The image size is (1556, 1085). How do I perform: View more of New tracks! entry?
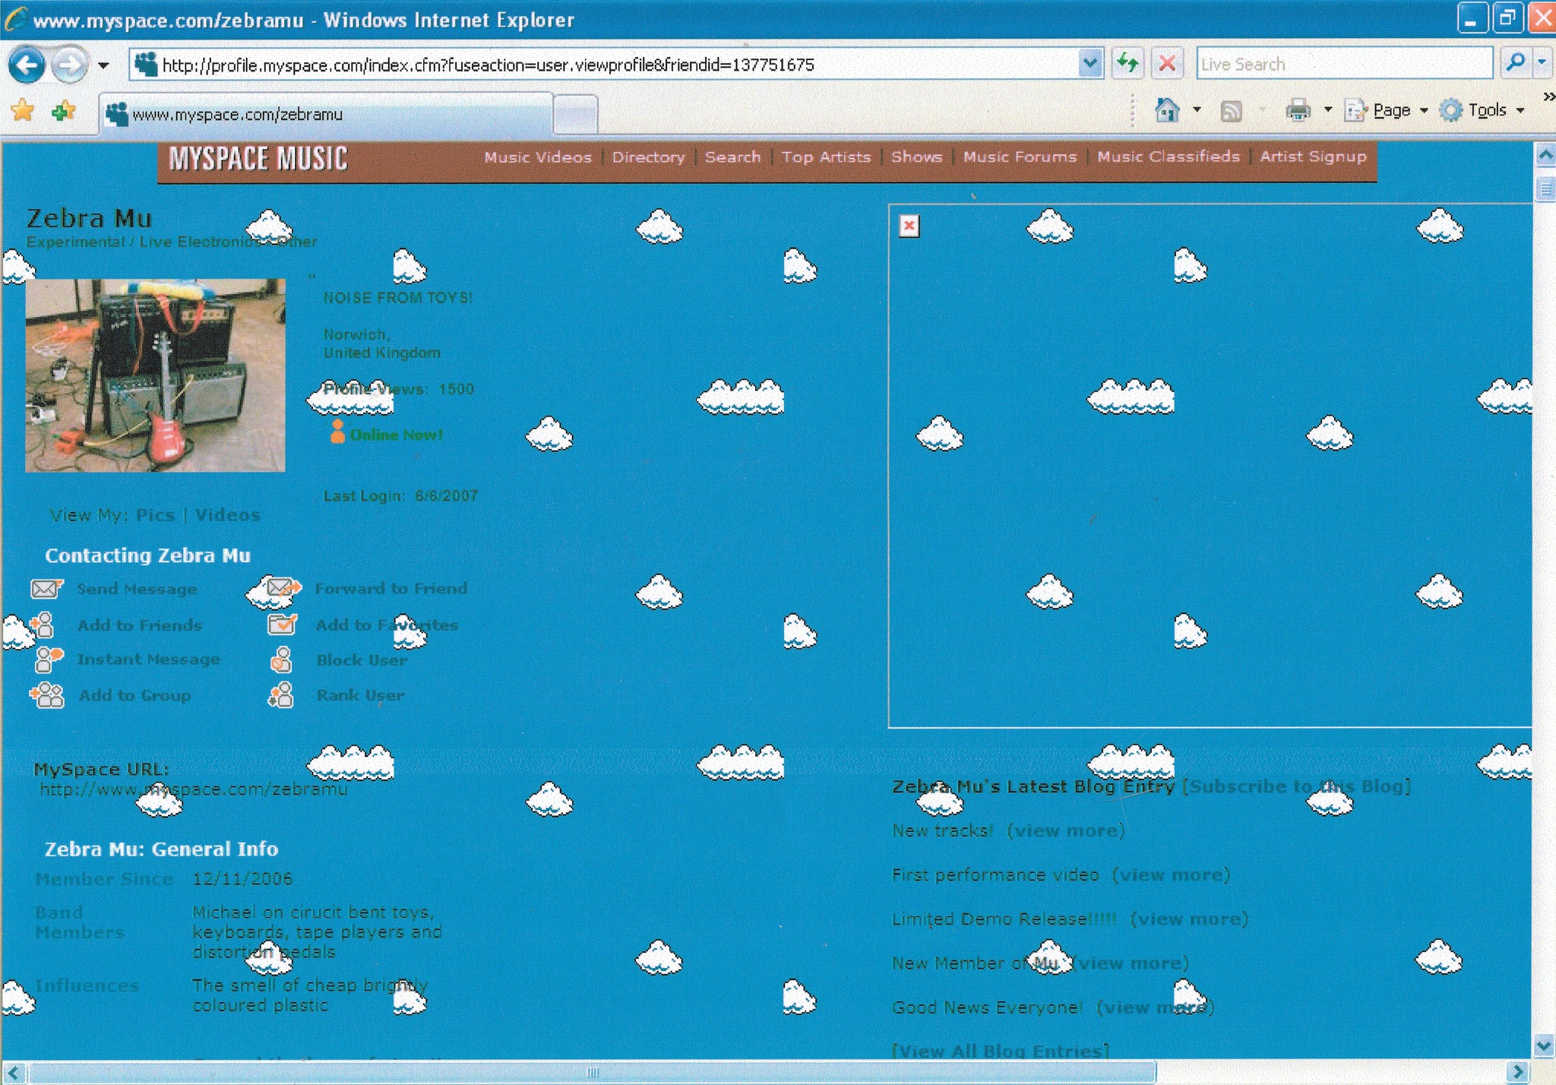point(1066,830)
